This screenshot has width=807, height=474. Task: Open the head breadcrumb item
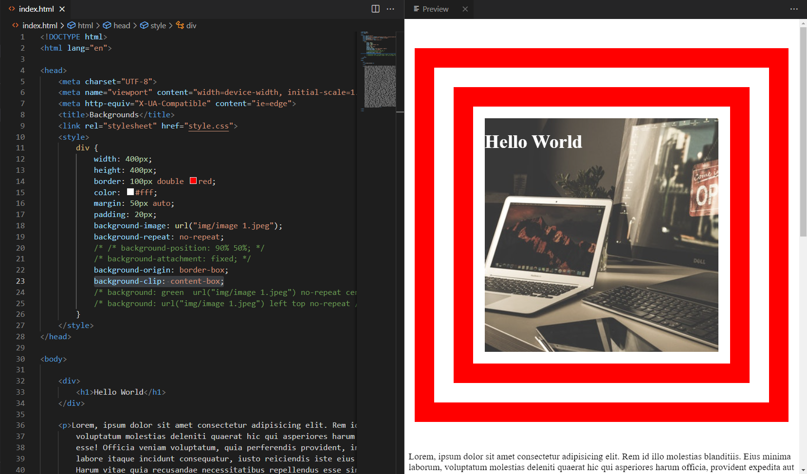[x=122, y=25]
